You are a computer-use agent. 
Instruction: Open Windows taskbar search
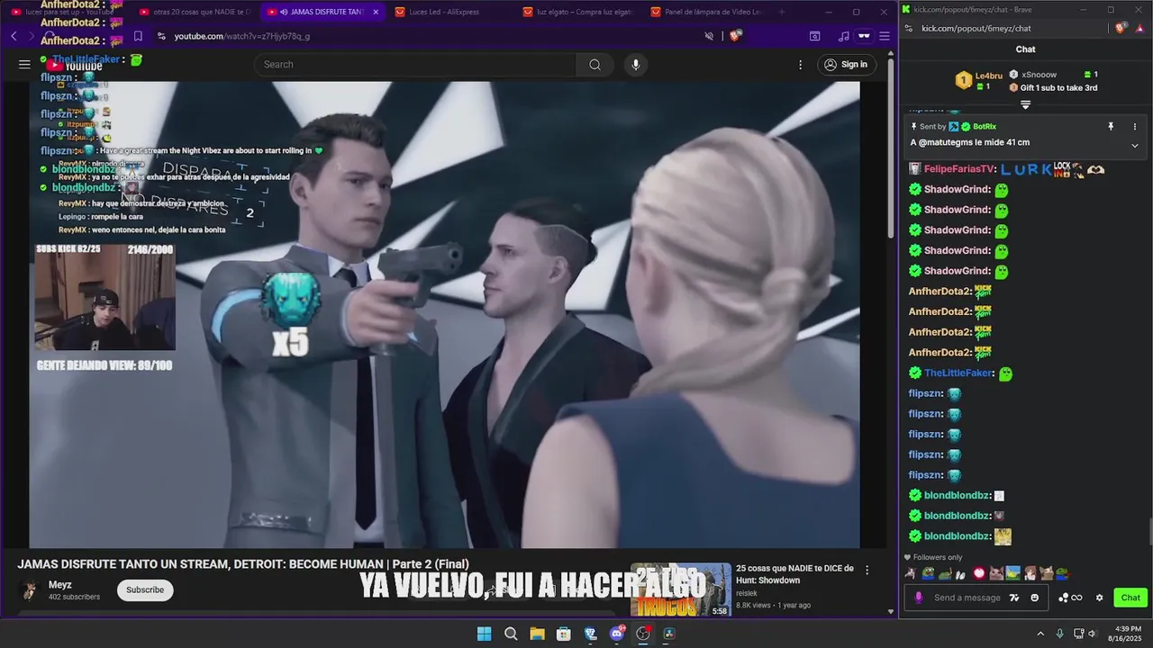(511, 634)
